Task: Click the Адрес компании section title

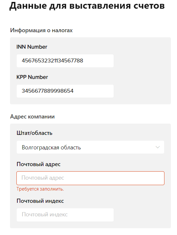Action: (33, 117)
